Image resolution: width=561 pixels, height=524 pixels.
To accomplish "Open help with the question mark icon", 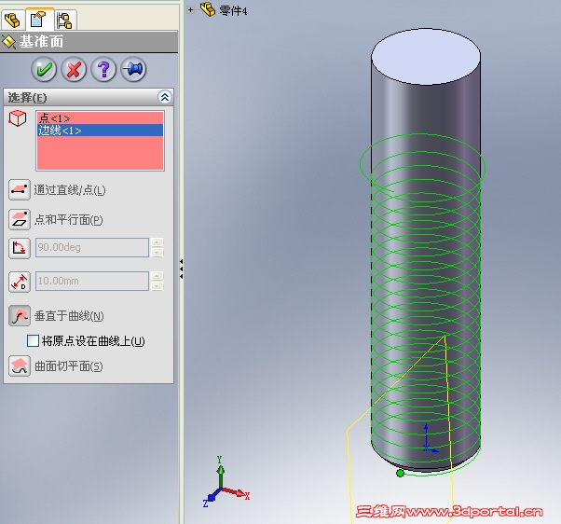I will point(103,69).
